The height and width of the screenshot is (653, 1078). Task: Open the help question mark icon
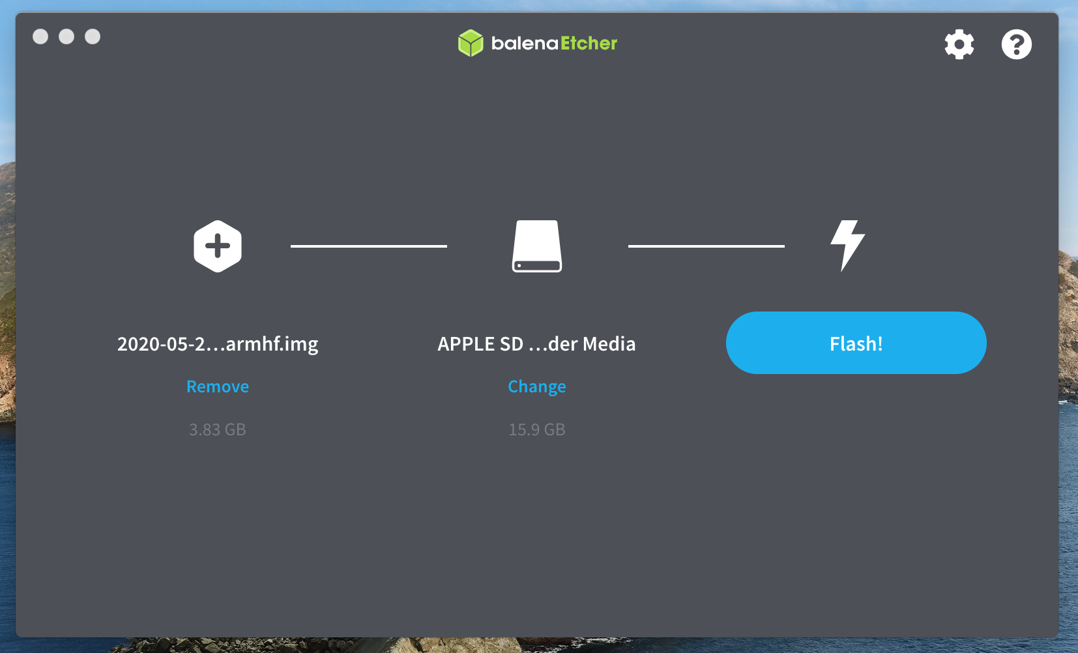tap(1016, 44)
